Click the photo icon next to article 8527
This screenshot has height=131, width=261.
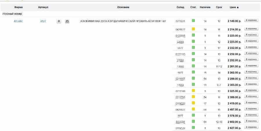click(67, 21)
